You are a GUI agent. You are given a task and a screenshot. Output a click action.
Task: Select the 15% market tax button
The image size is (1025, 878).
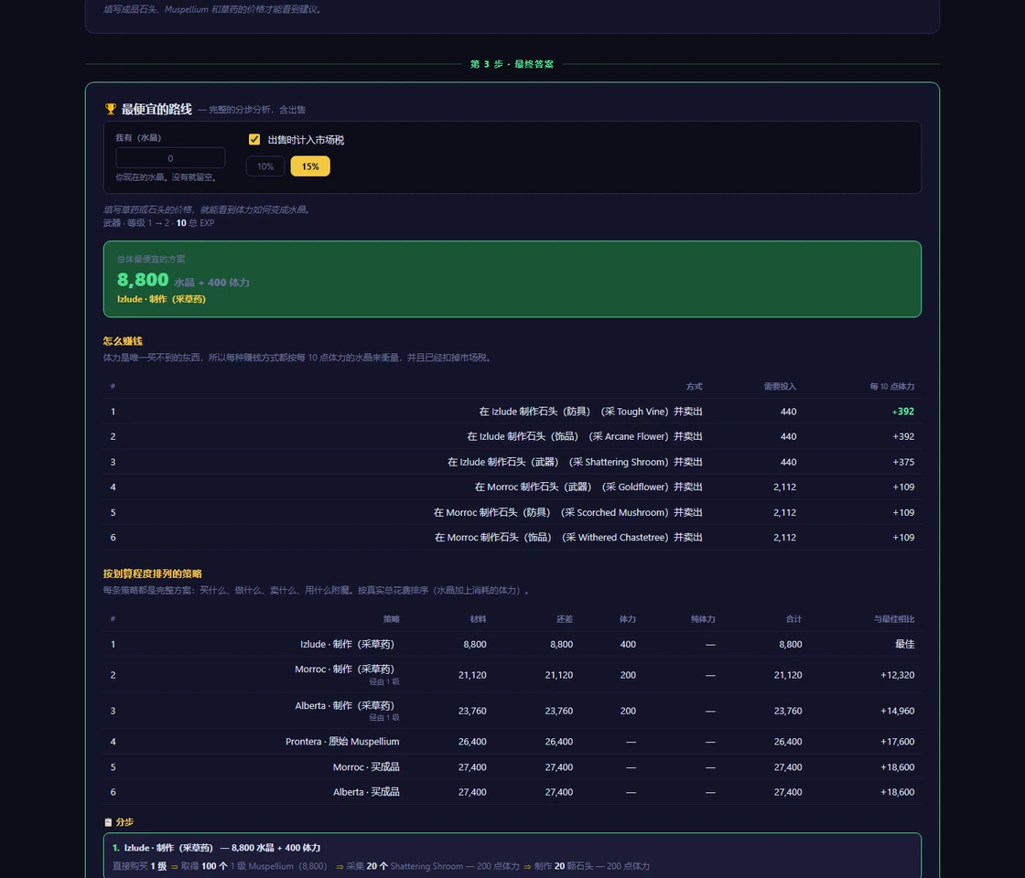point(310,166)
